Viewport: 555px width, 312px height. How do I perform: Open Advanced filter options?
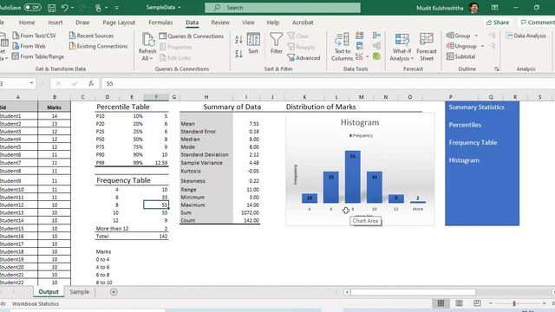[x=304, y=58]
